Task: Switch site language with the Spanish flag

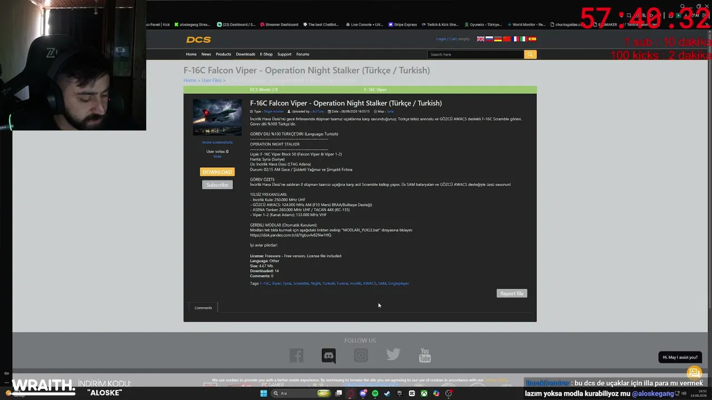Action: pyautogui.click(x=532, y=39)
